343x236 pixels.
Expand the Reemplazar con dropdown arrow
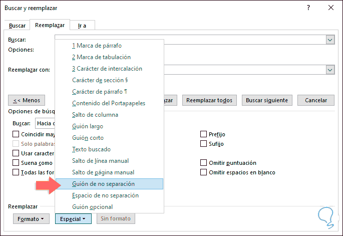(330, 70)
